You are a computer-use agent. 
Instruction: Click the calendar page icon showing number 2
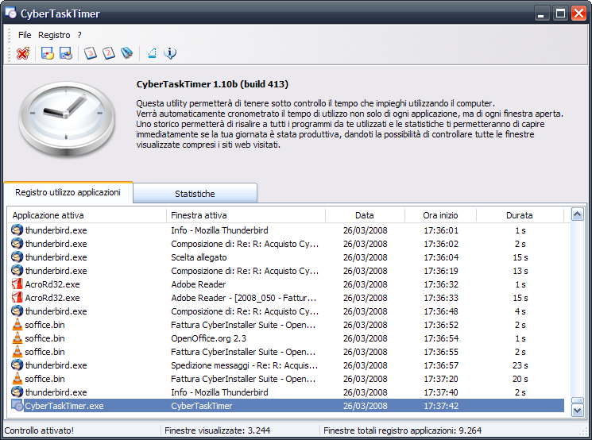tap(108, 53)
